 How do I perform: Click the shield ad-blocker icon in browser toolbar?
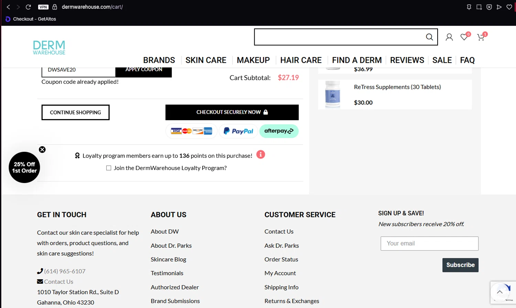point(489,7)
